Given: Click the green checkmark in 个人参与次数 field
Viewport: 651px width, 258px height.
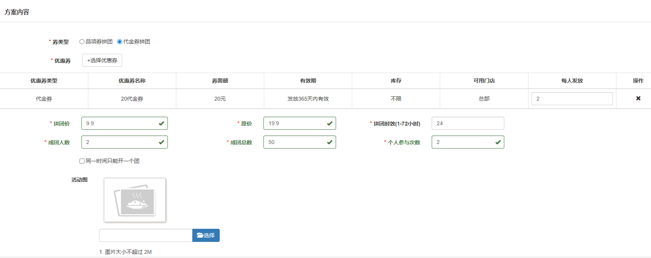Looking at the screenshot, I should [x=498, y=142].
